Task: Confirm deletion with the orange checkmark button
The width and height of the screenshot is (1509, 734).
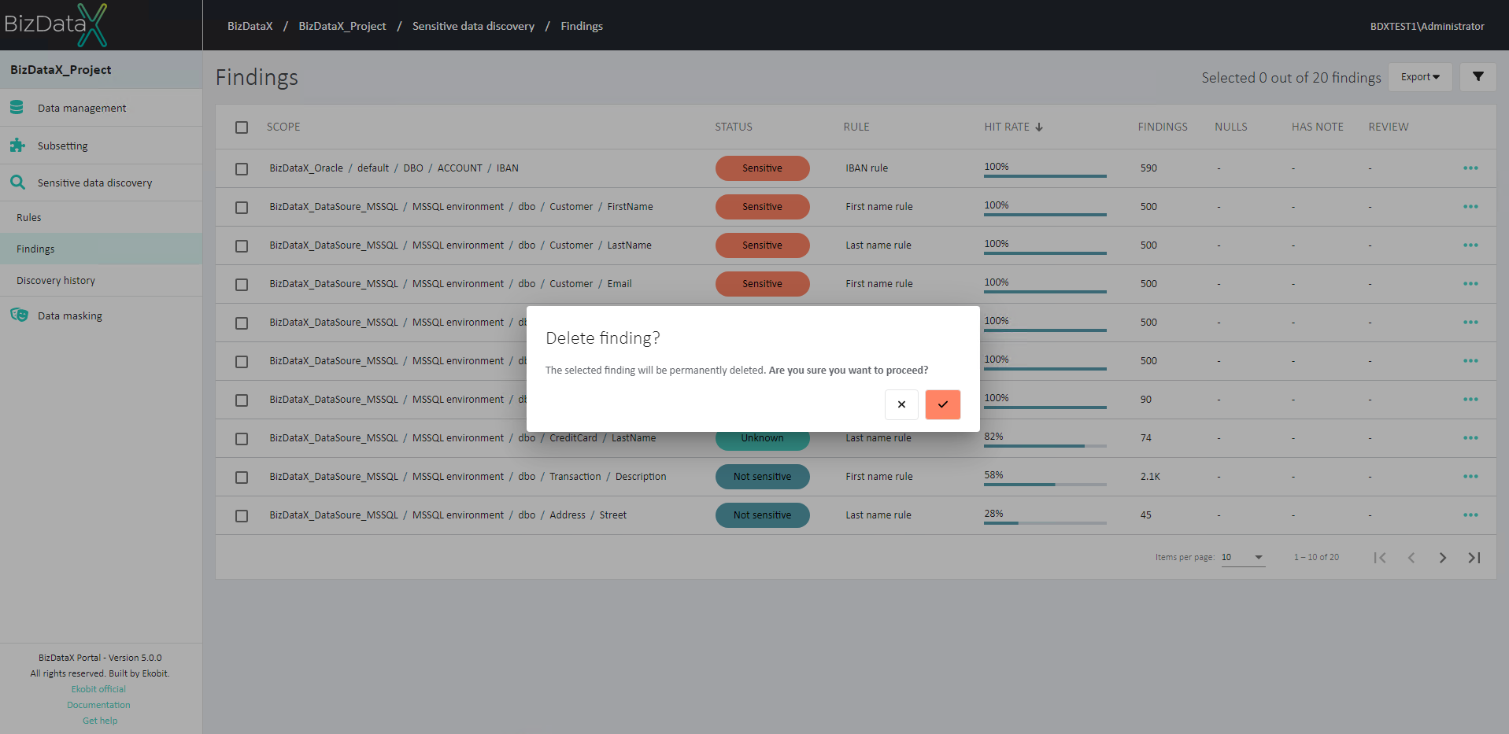Action: 942,404
